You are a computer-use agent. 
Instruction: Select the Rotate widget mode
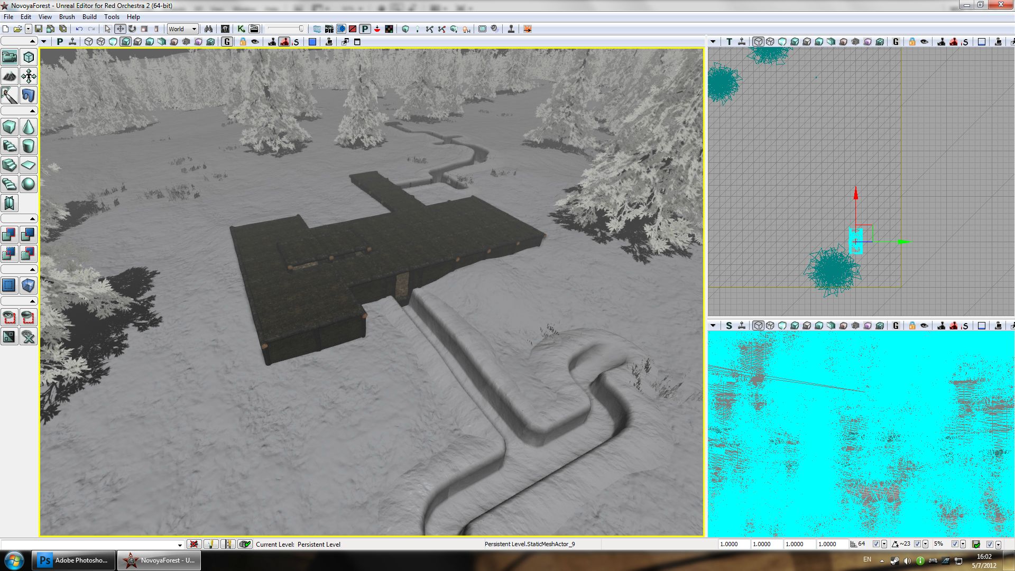point(132,29)
